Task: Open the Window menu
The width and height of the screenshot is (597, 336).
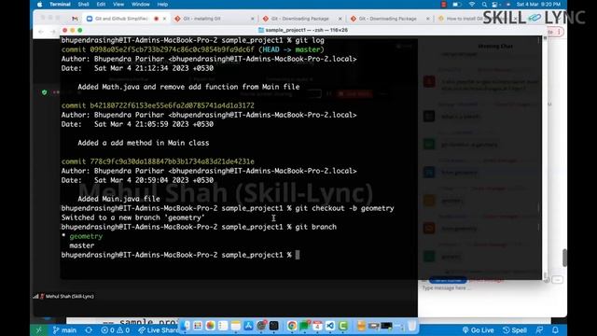Action: tap(140, 4)
